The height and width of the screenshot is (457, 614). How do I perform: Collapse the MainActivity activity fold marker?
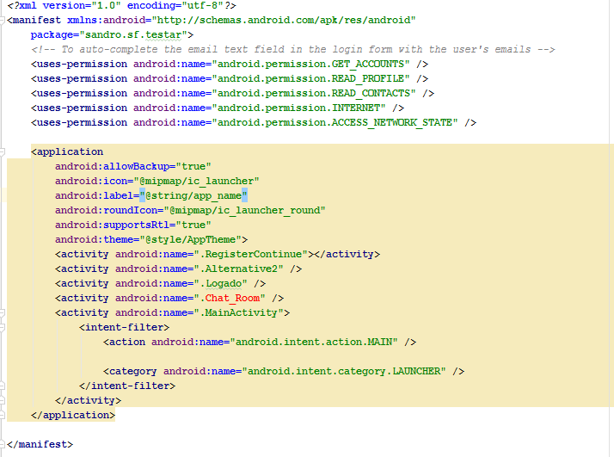click(2, 312)
